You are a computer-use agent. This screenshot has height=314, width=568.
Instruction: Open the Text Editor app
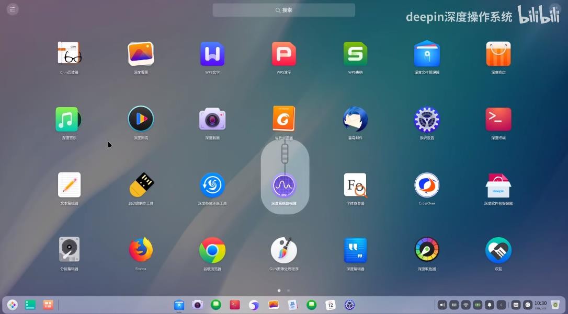[x=69, y=185]
